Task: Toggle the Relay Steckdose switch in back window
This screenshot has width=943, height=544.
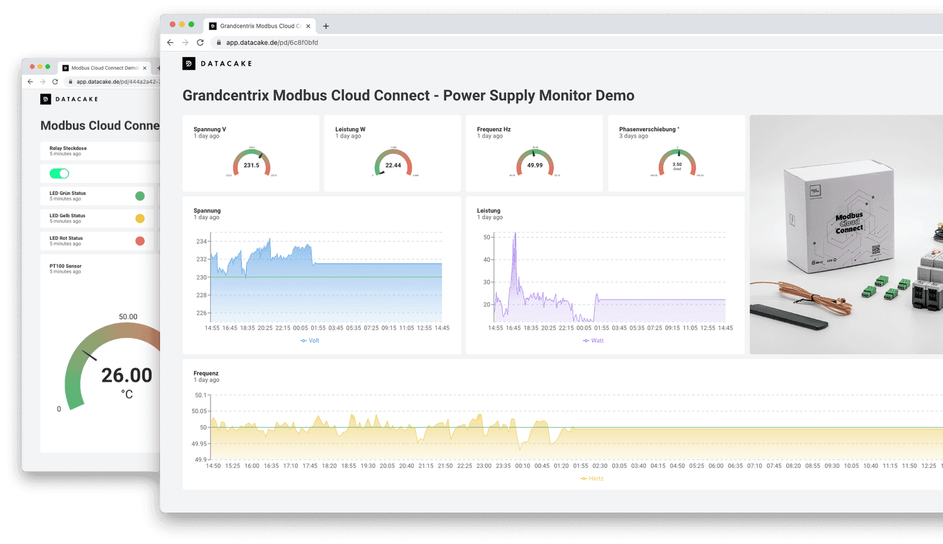Action: [x=59, y=173]
